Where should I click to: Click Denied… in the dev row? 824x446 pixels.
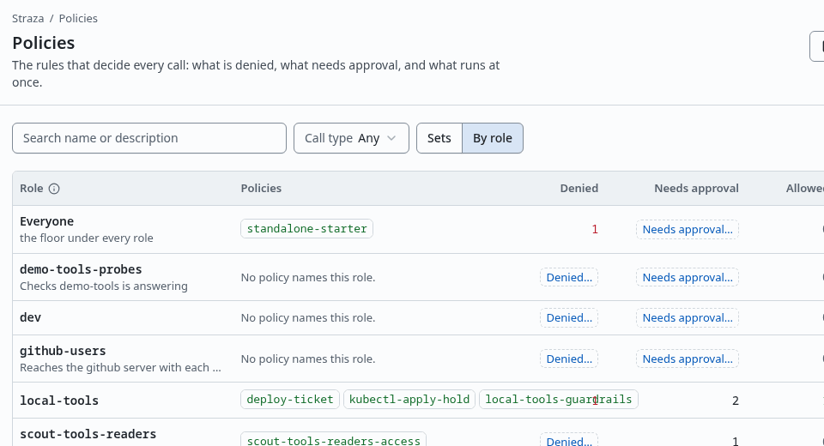(x=569, y=318)
